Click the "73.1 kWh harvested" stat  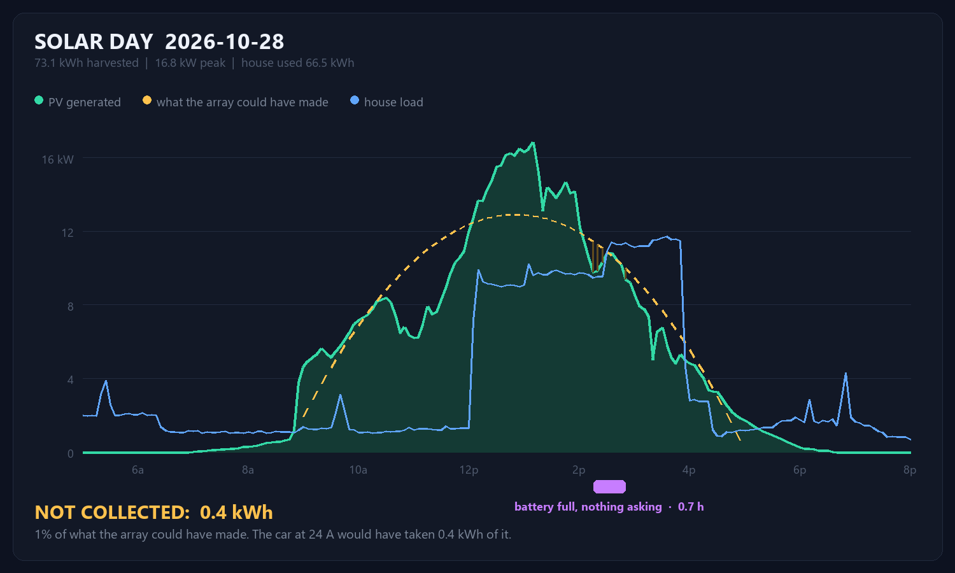[87, 63]
